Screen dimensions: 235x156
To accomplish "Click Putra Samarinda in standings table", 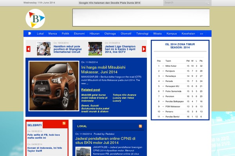I will pyautogui.click(x=173, y=91).
